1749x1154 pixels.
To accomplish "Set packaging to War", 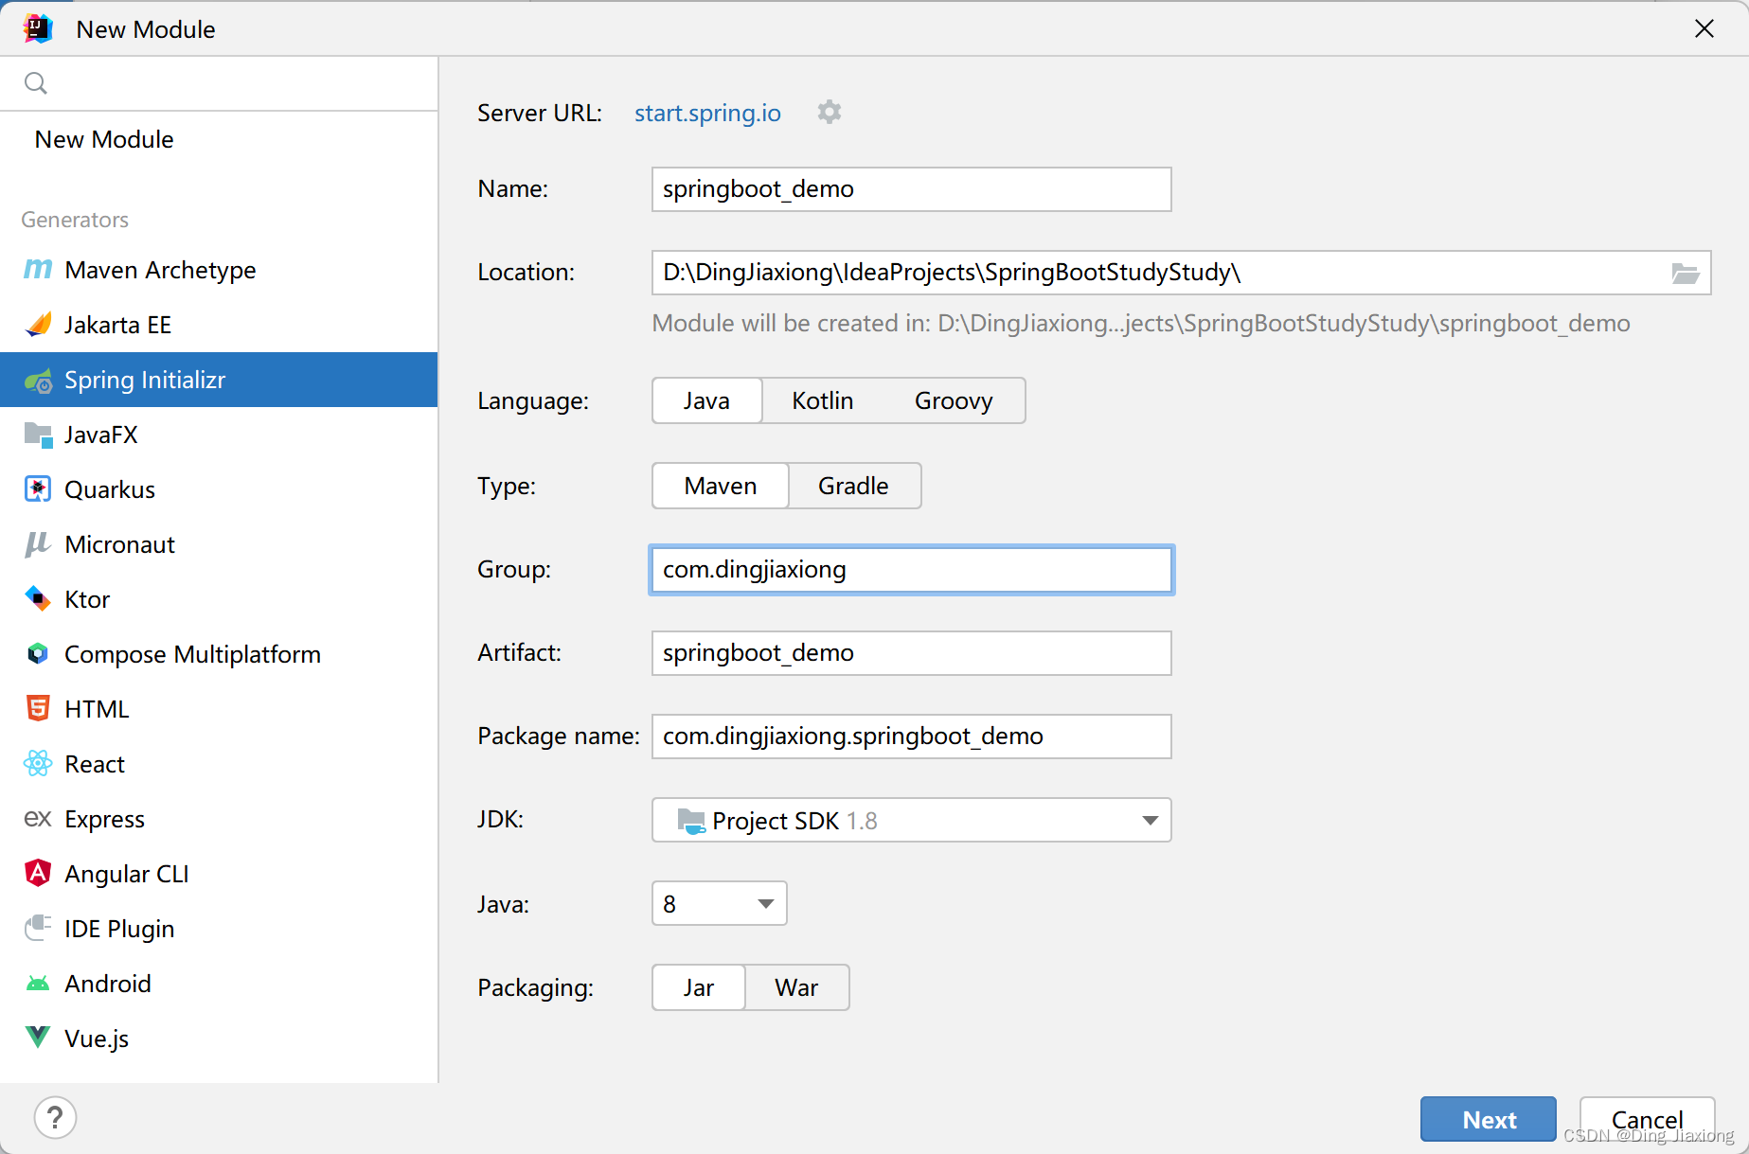I will coord(796,987).
